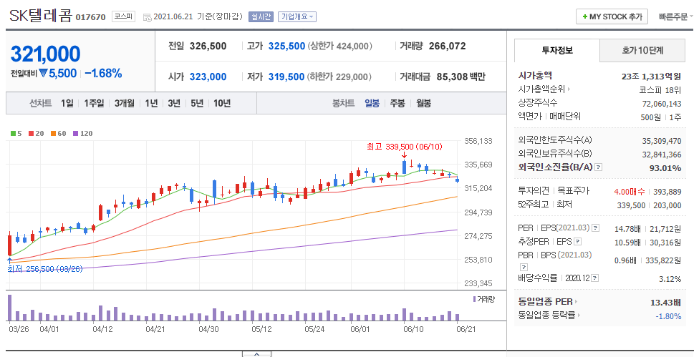Click the MY STOCK 추가 button

click(x=612, y=17)
